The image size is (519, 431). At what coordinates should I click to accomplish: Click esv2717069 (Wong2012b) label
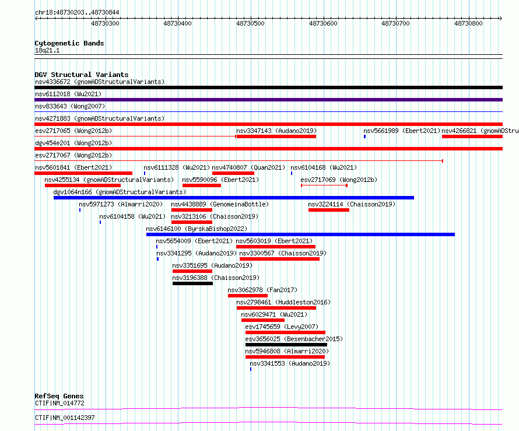339,180
